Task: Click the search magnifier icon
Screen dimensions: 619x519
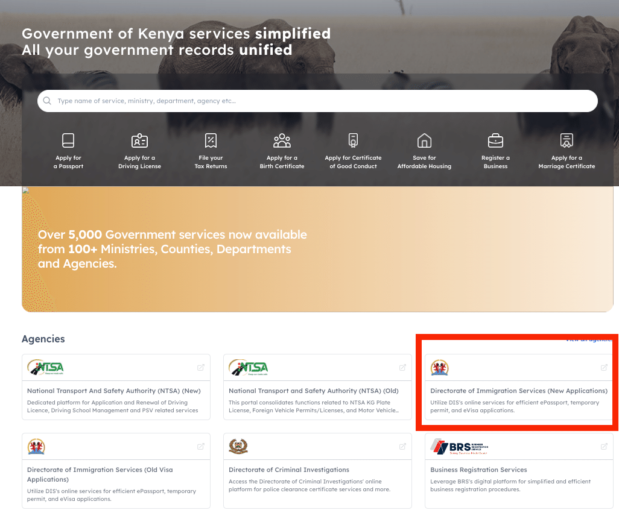Action: pyautogui.click(x=47, y=101)
